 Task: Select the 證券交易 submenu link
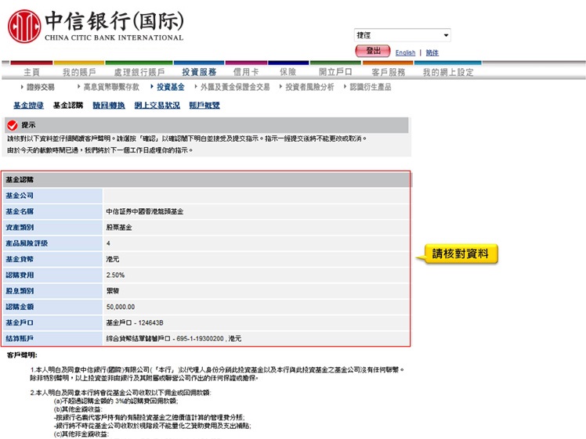[x=41, y=87]
